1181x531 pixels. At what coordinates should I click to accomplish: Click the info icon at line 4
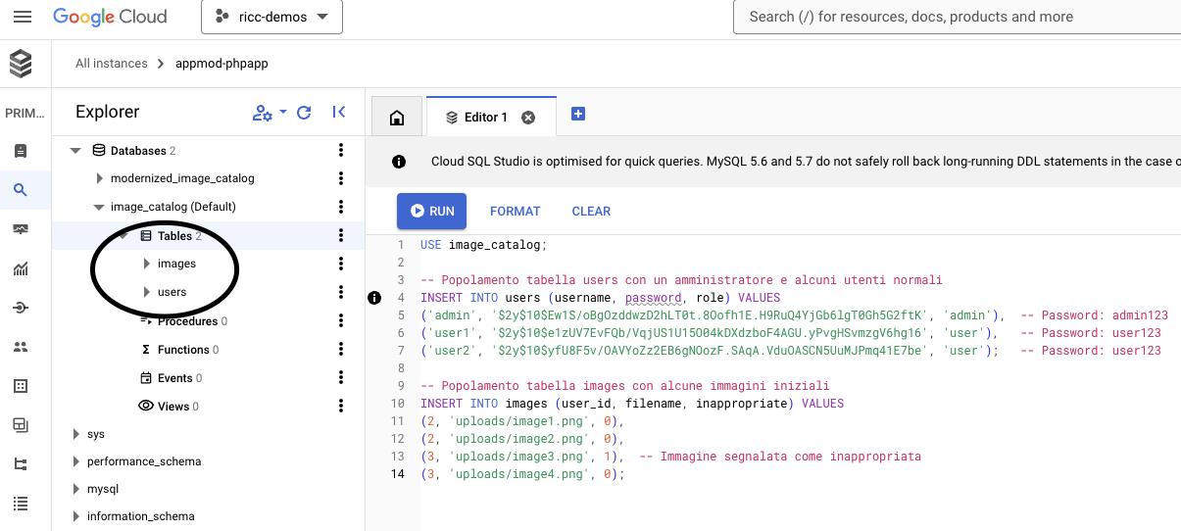pyautogui.click(x=373, y=298)
